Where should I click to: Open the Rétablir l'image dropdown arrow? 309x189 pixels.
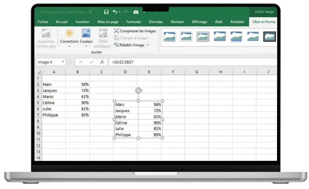click(148, 45)
